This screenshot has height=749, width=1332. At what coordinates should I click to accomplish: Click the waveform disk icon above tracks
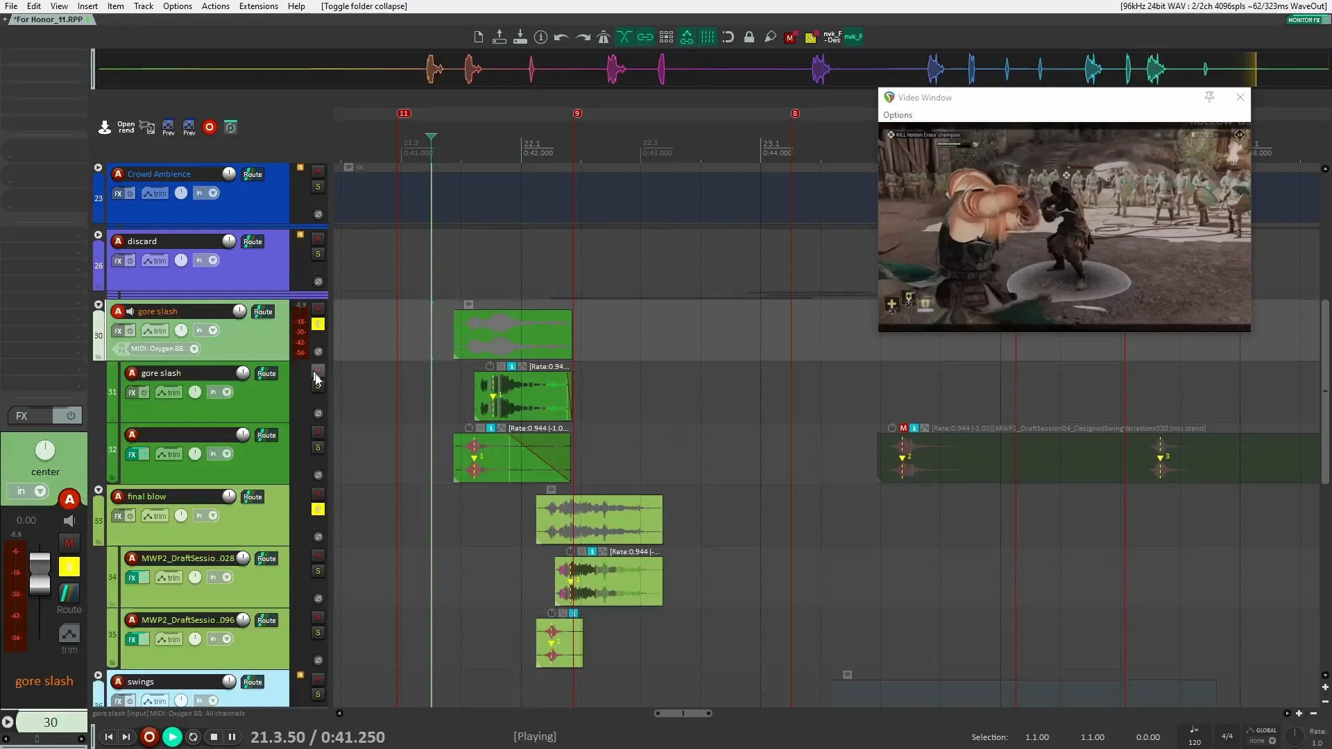coord(147,127)
